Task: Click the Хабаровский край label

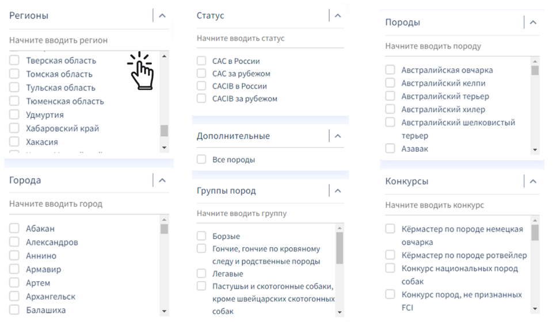Action: click(62, 128)
